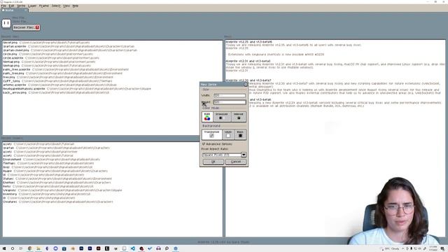Click the Recover Files button

[x=26, y=27]
